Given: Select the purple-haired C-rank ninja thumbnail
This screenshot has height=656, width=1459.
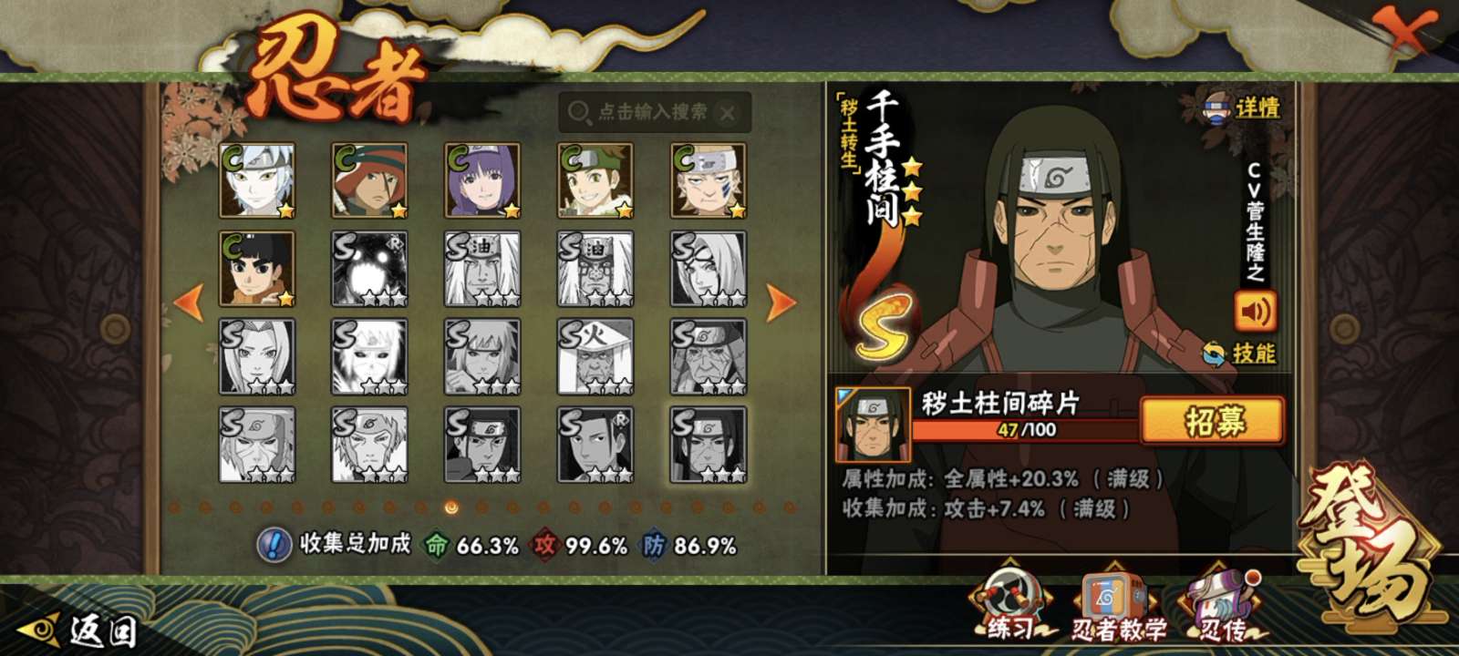Looking at the screenshot, I should (x=482, y=180).
